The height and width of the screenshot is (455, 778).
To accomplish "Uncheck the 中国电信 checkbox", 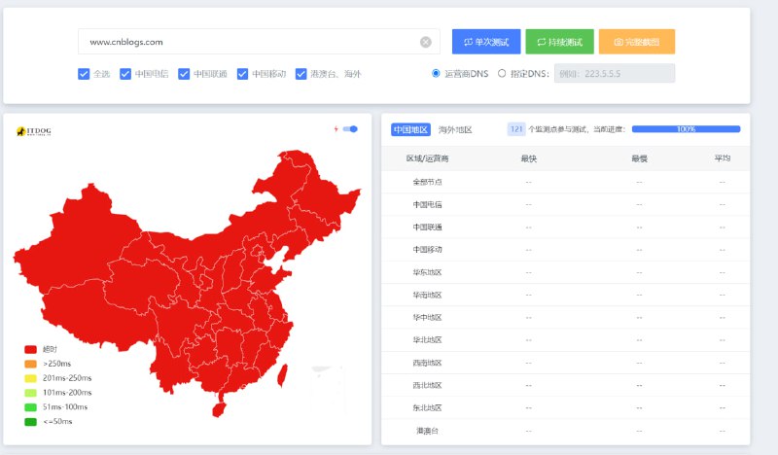I will point(125,74).
